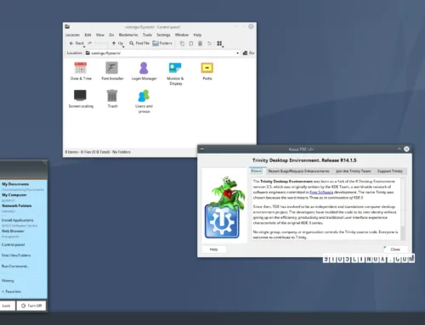425x325 pixels.
Task: Click the shade arrow in About TDE titlebar
Action: coord(399,148)
